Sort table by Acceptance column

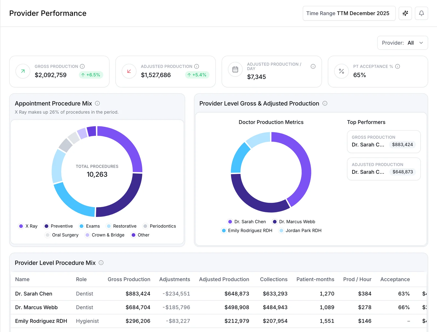(x=395, y=279)
